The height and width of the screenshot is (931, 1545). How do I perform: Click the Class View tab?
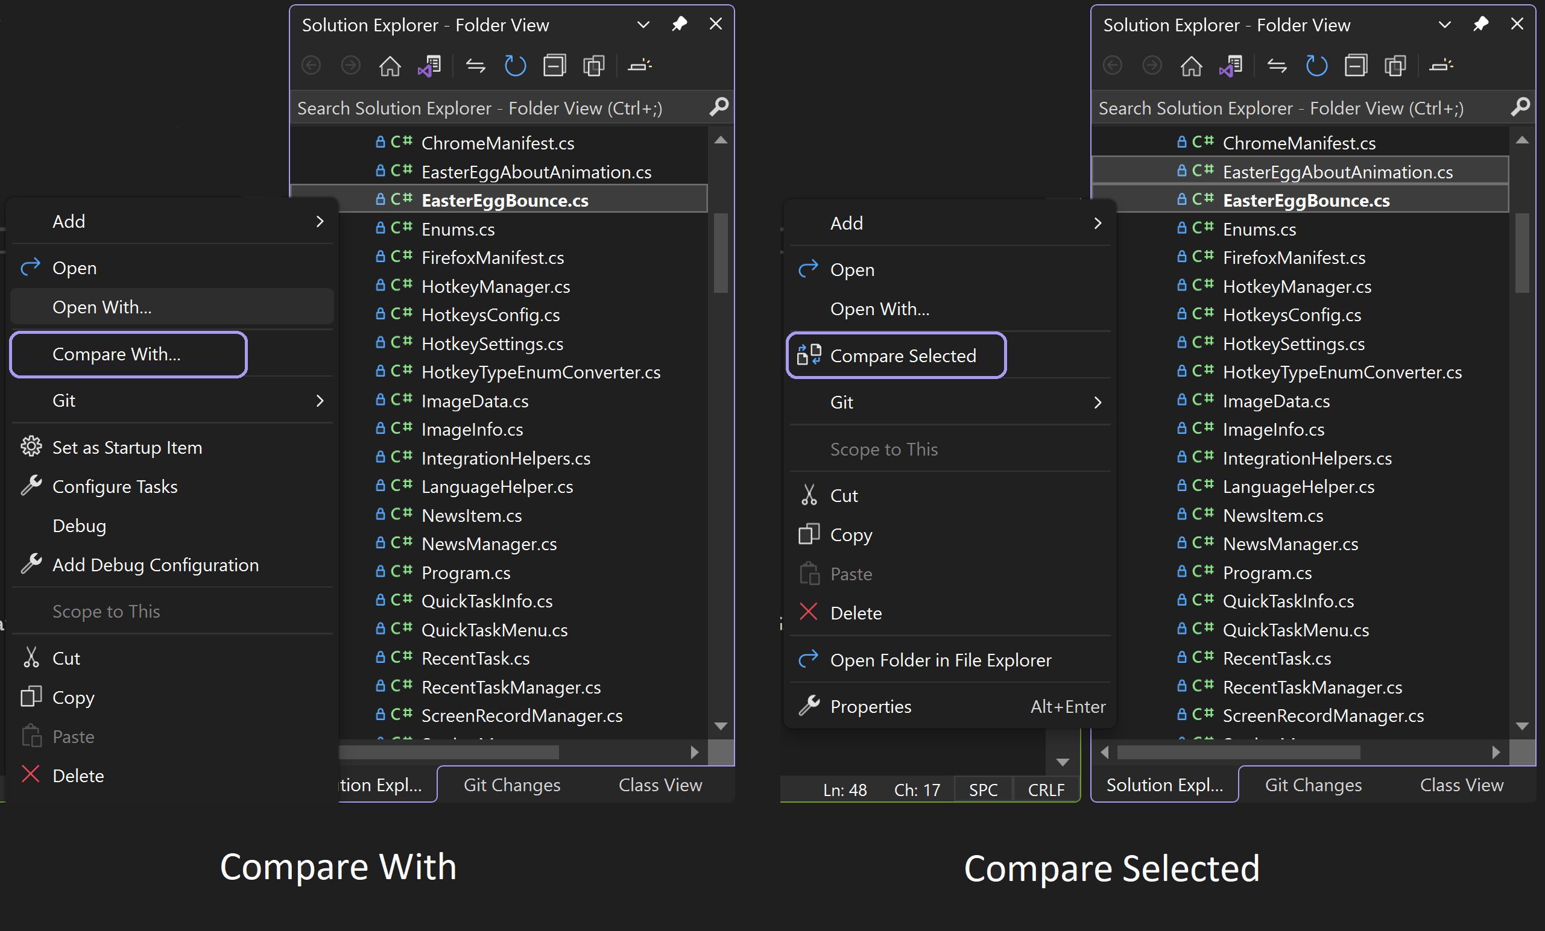click(x=1461, y=785)
